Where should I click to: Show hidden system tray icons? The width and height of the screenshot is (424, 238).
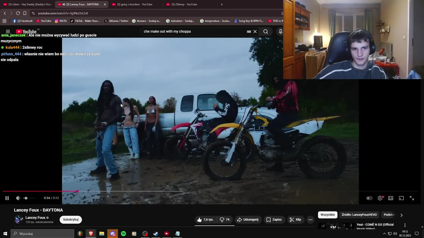[x=384, y=234]
